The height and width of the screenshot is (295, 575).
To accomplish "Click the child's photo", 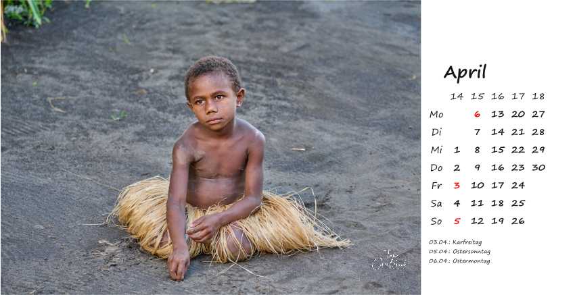I will (210, 147).
